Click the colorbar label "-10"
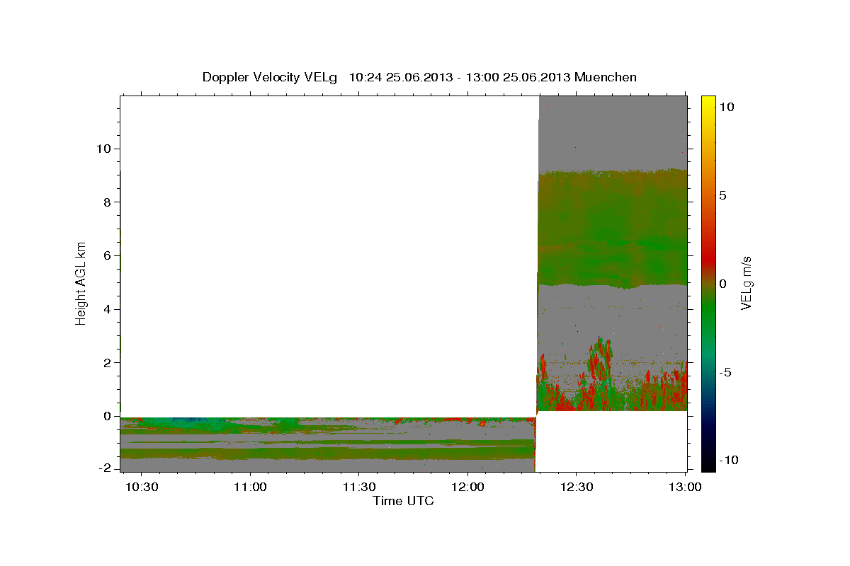Screen dimensions: 850x566 pyautogui.click(x=729, y=460)
